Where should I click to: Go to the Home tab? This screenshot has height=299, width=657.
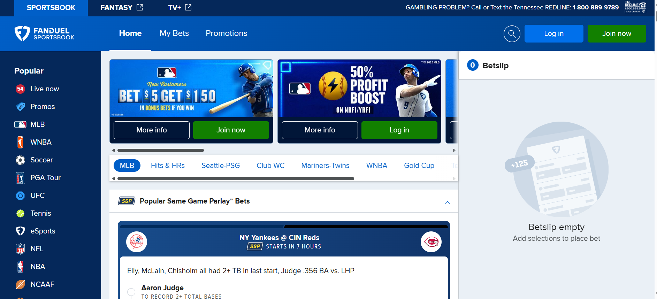tap(130, 33)
